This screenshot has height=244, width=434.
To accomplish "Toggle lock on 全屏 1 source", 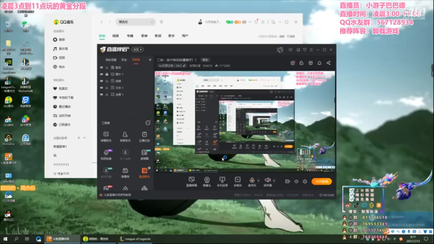I will [107, 94].
